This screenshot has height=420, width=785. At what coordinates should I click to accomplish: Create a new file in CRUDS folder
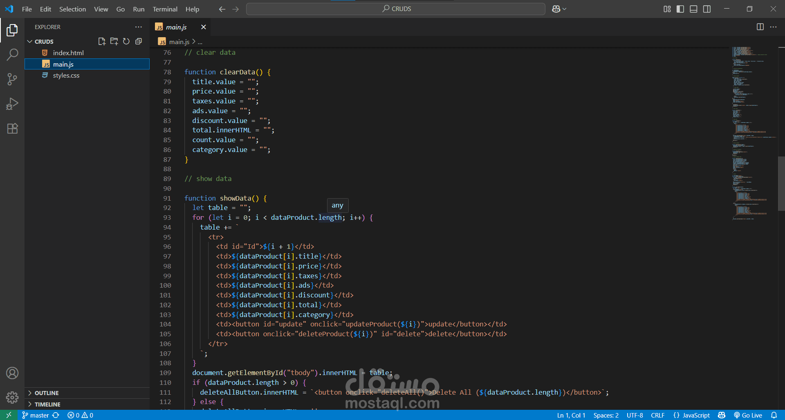tap(102, 41)
